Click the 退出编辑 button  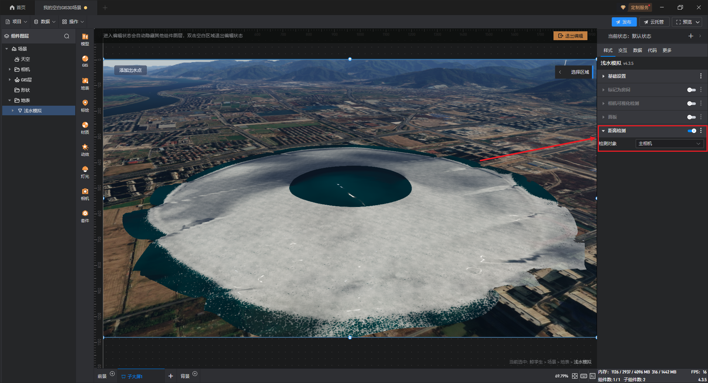click(570, 36)
